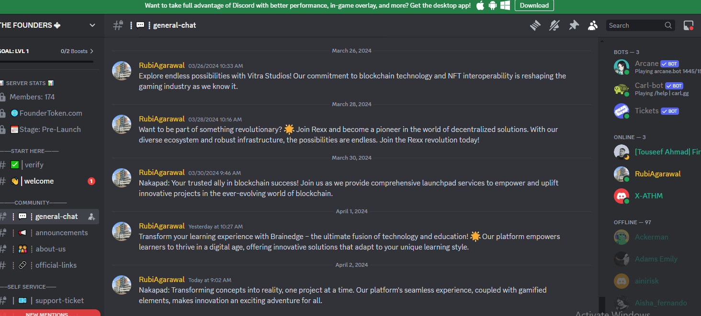Collapse the COMMUNITY channel category
Image resolution: width=701 pixels, height=316 pixels.
[34, 203]
